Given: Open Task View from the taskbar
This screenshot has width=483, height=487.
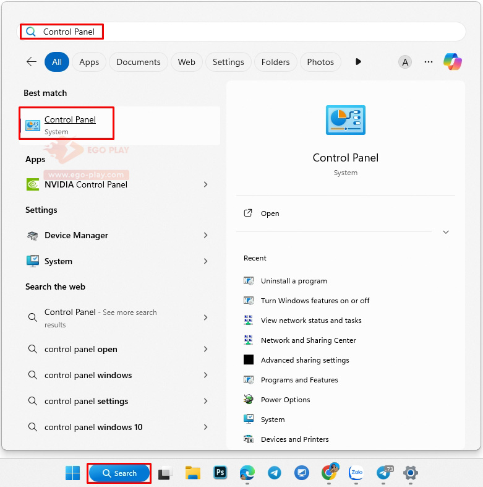Looking at the screenshot, I should click(166, 473).
